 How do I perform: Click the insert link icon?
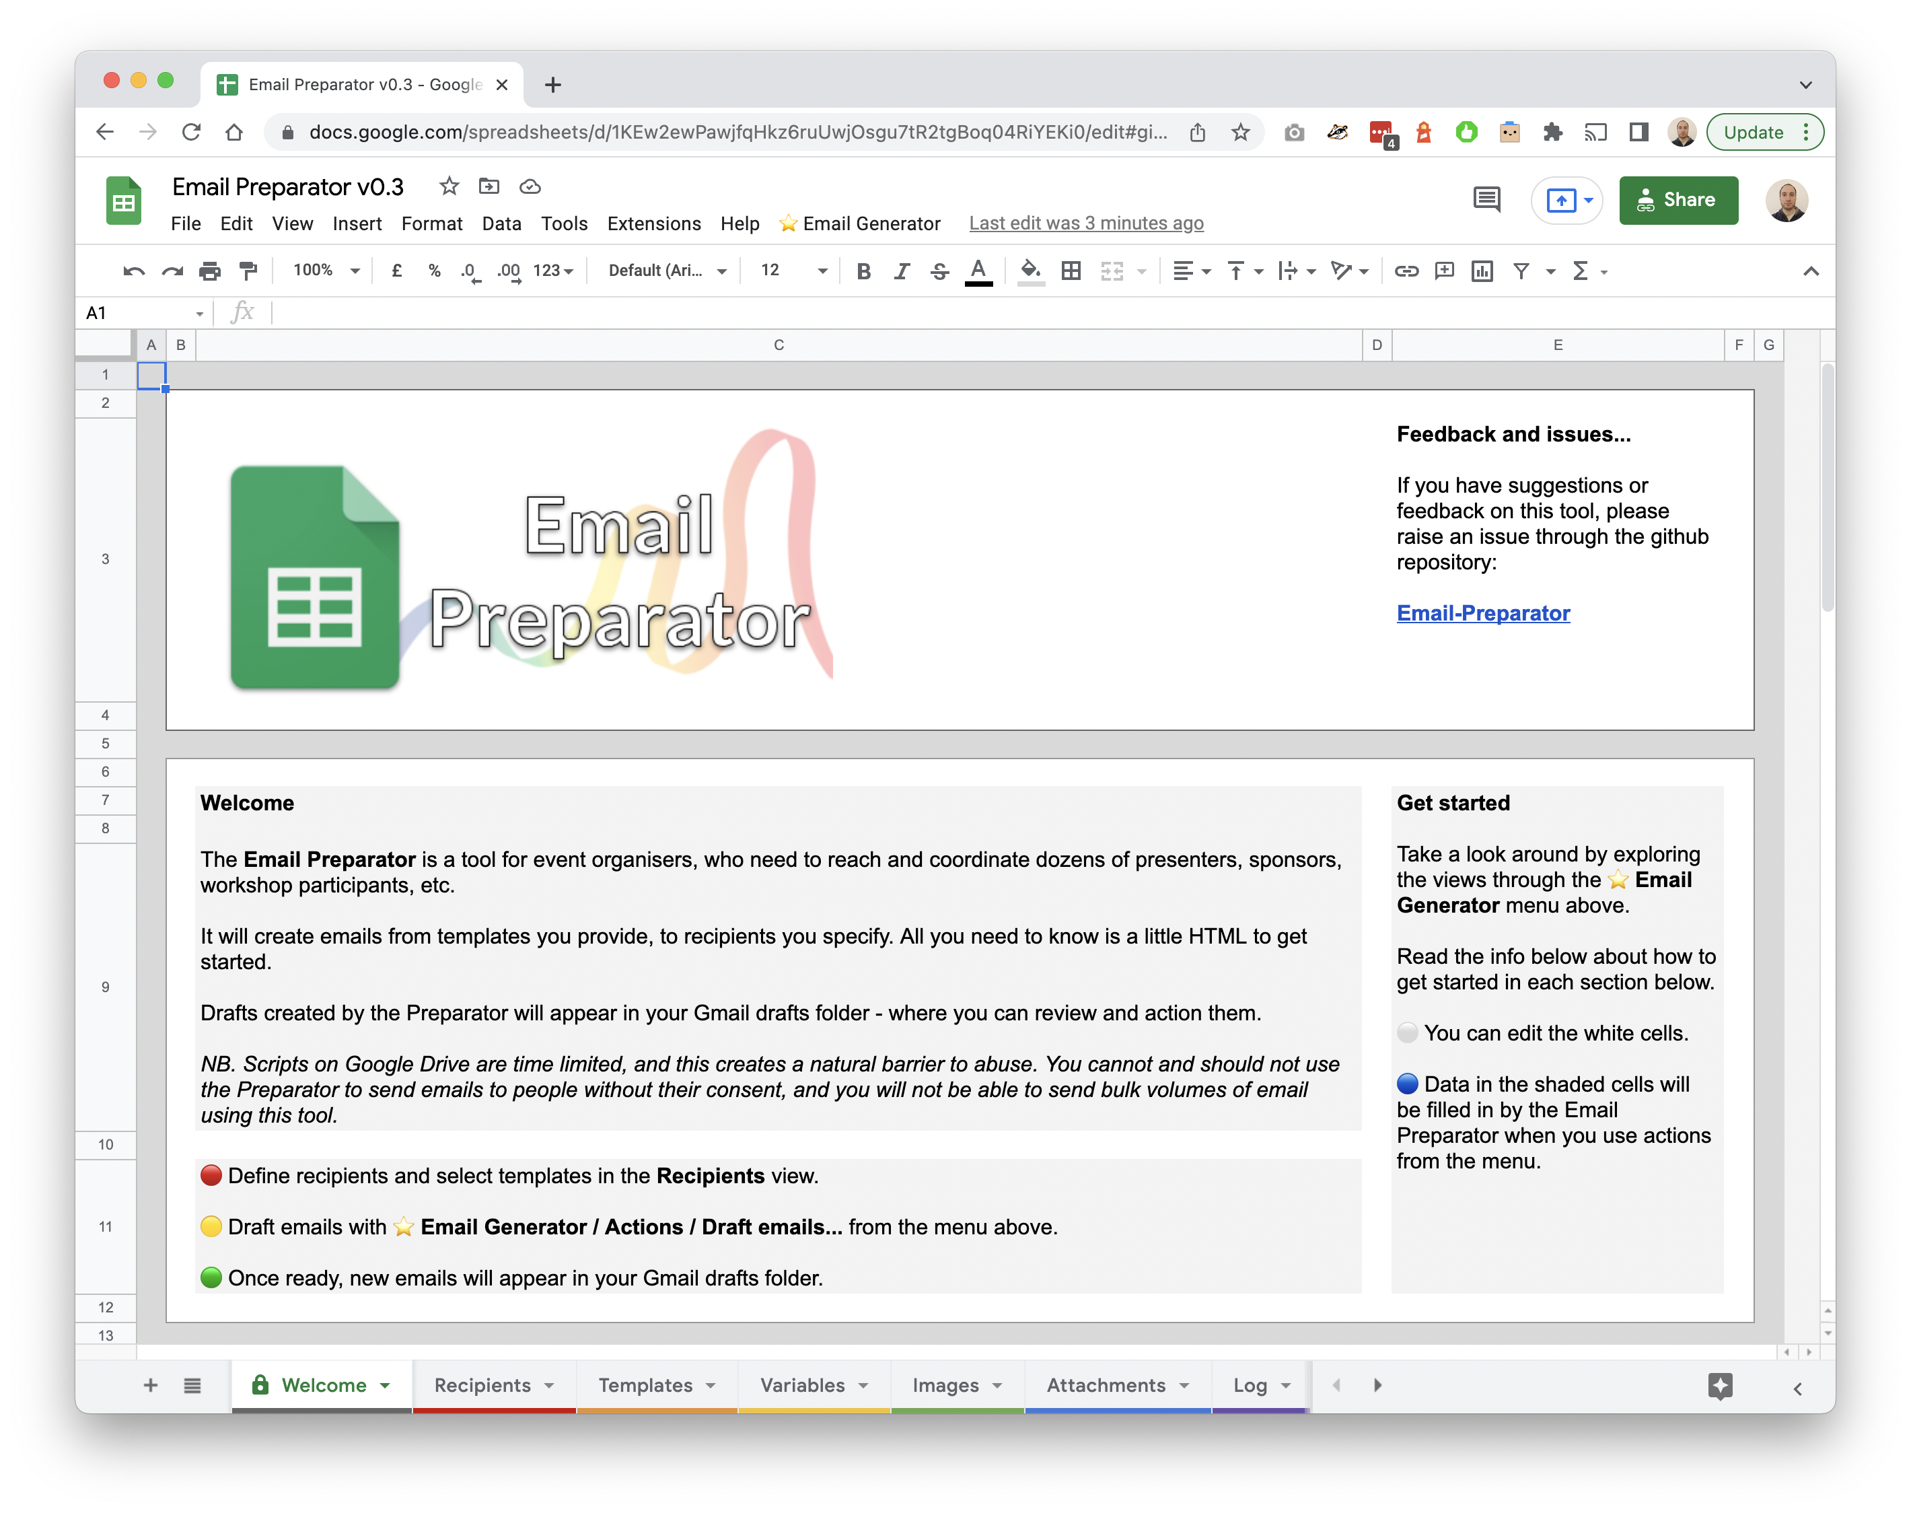coord(1406,271)
